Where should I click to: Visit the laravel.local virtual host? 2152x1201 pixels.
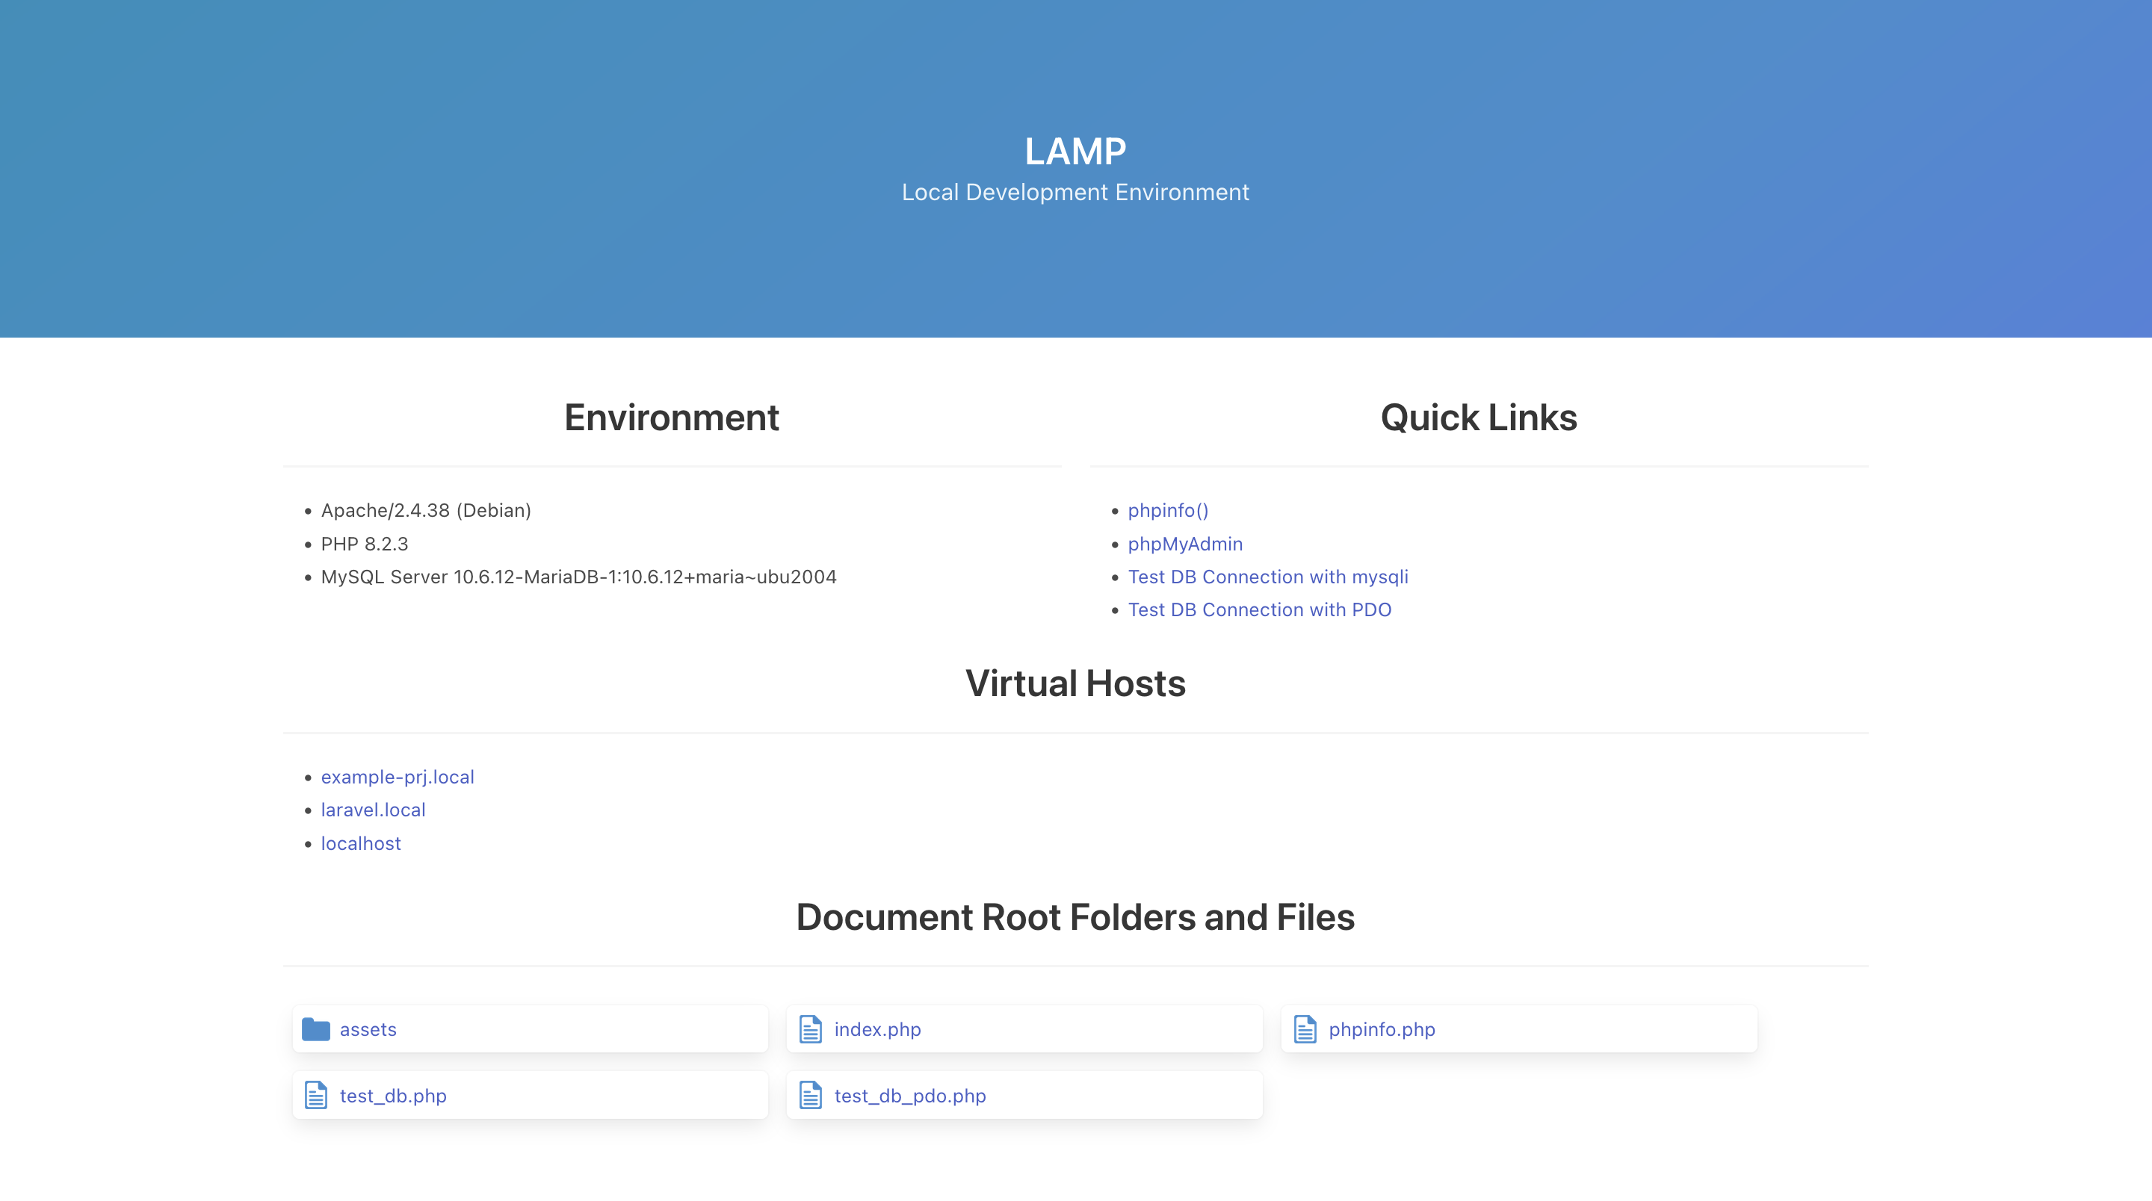(373, 810)
